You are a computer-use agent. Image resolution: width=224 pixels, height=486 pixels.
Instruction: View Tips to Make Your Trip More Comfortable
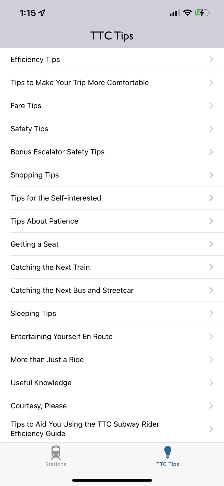[x=112, y=82]
